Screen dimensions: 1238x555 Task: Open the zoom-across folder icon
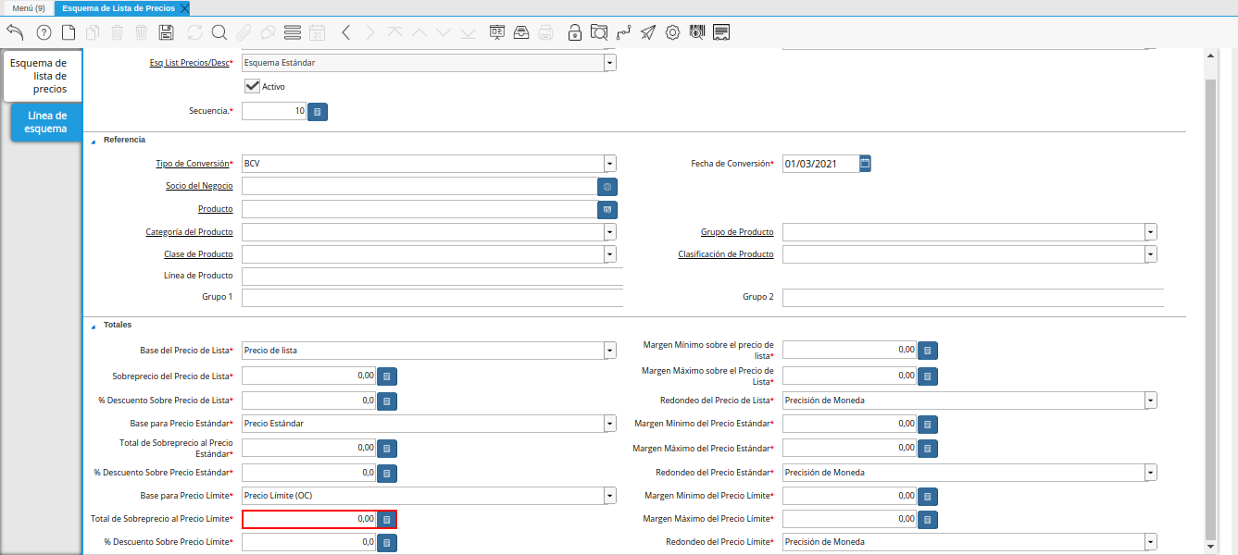tap(599, 32)
